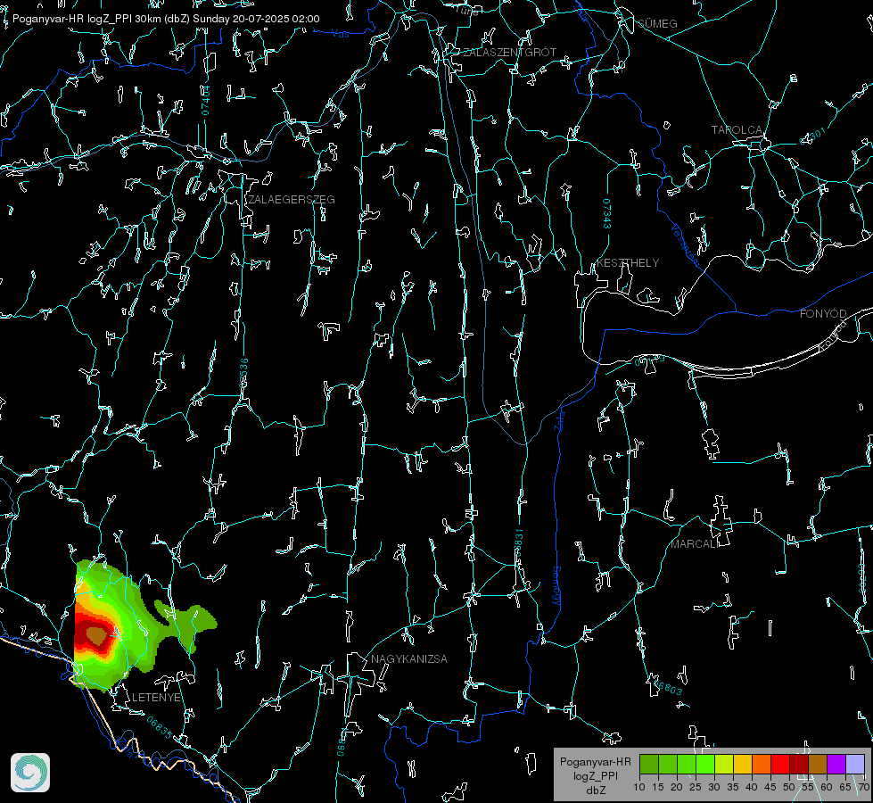The height and width of the screenshot is (803, 873).
Task: Click the ZALAEGERSZEG city label
Action: pyautogui.click(x=292, y=200)
